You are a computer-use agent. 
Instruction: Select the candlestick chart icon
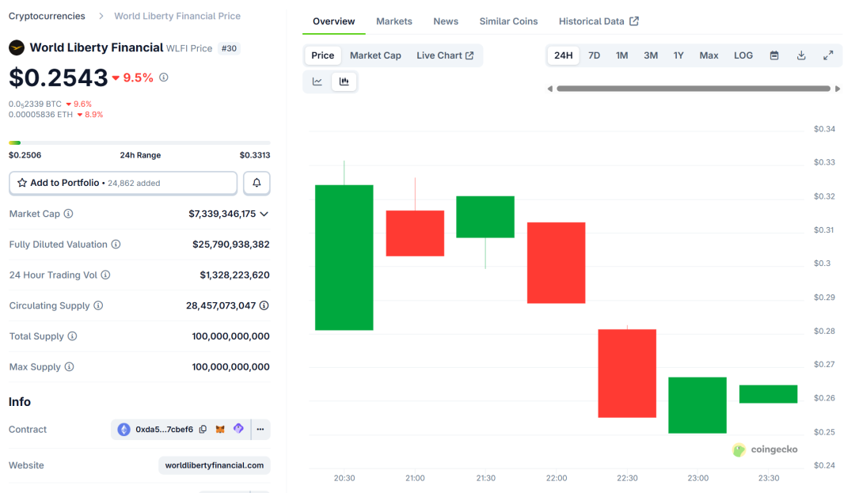(344, 82)
